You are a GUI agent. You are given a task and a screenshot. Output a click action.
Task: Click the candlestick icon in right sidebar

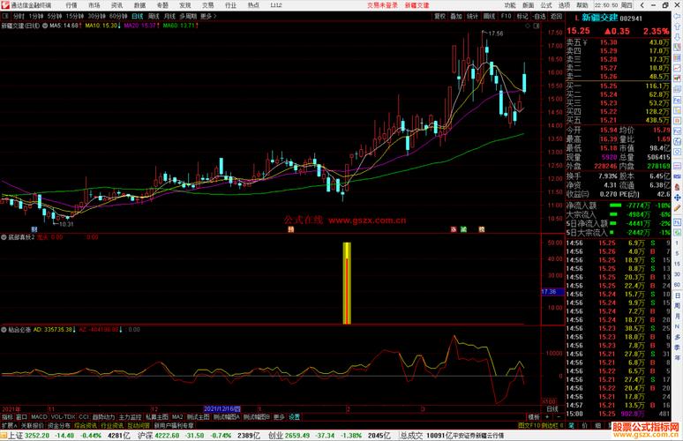pyautogui.click(x=677, y=78)
